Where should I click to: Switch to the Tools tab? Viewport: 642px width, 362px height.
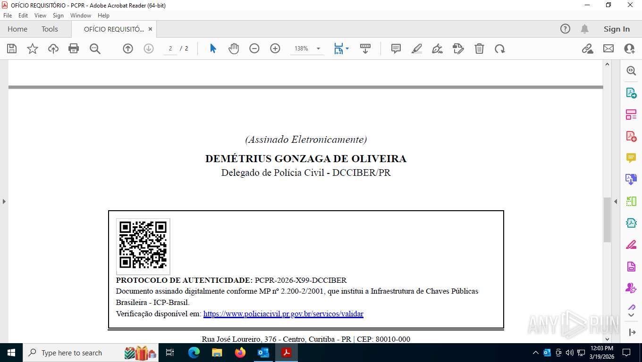(50, 29)
